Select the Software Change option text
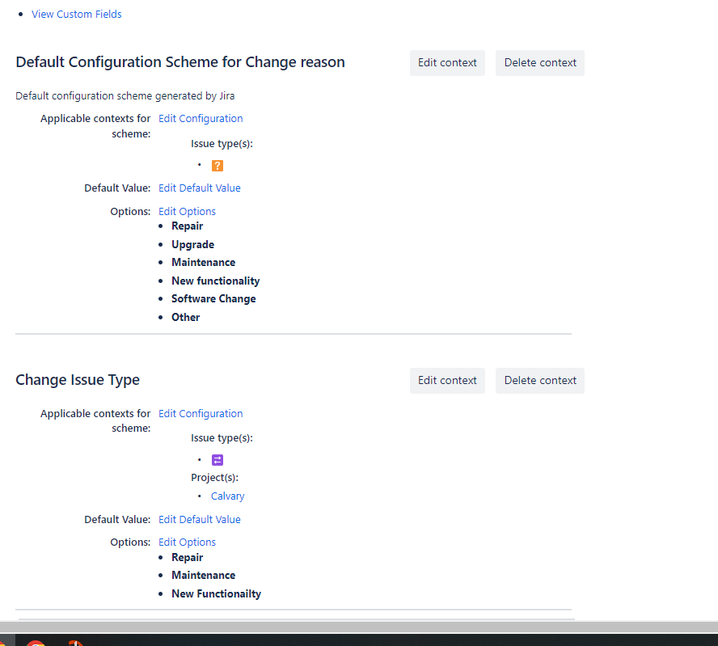The image size is (718, 646). point(213,299)
